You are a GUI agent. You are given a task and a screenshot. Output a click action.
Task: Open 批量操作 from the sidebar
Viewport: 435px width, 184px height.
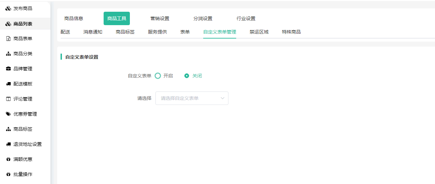pos(23,175)
